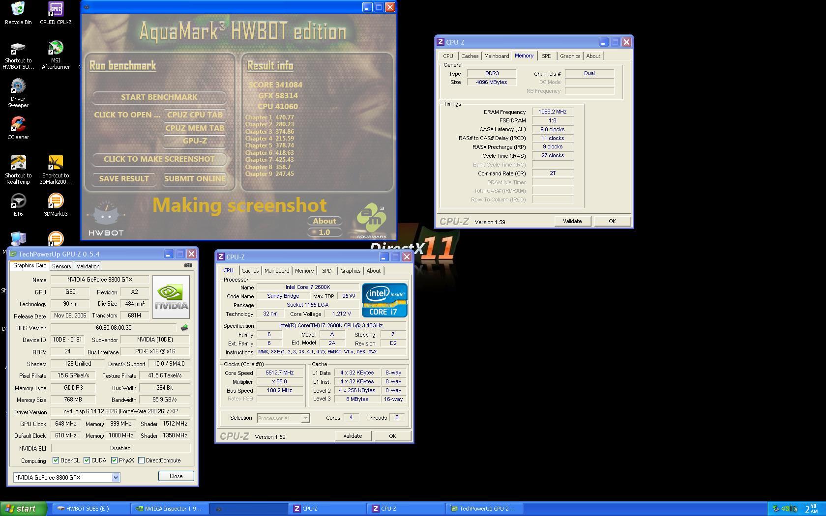Toggle the OpenCL checkbox in GPU-Z
Image resolution: width=826 pixels, height=516 pixels.
click(x=56, y=460)
